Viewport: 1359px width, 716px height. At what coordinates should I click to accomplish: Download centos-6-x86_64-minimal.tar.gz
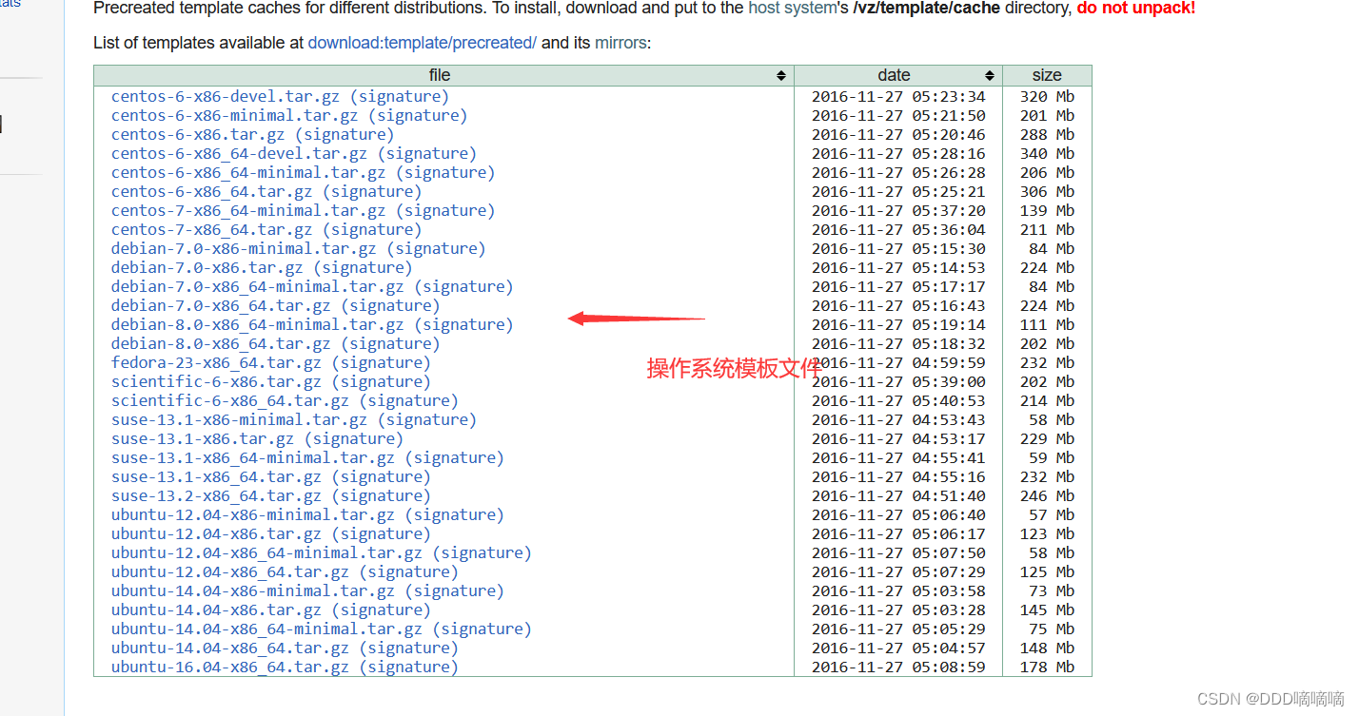248,172
